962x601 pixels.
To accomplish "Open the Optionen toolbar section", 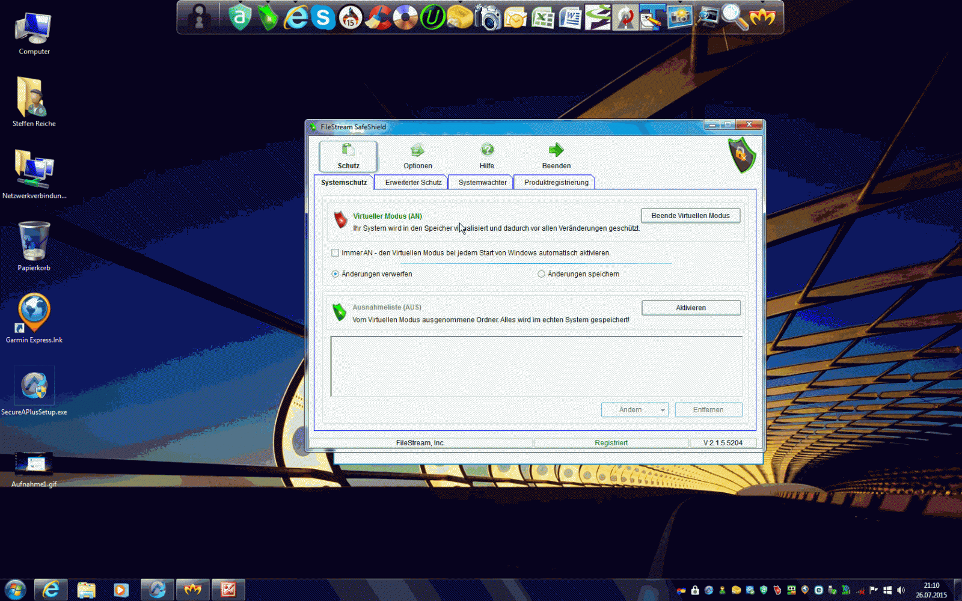I will 417,156.
